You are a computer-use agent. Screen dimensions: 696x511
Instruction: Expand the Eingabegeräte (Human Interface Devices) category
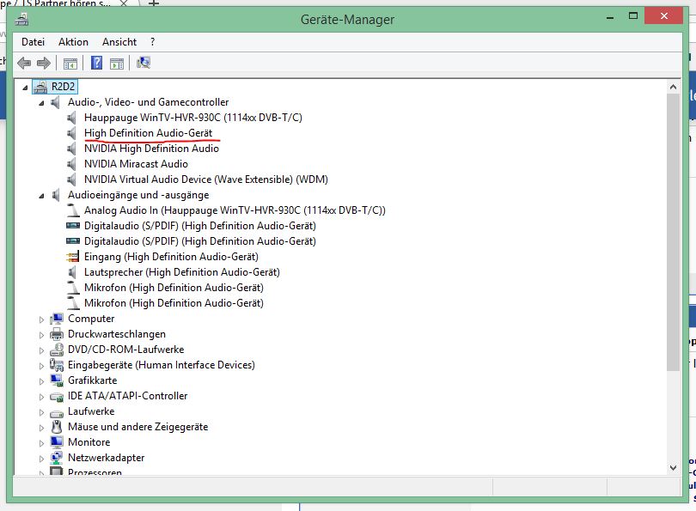coord(41,366)
